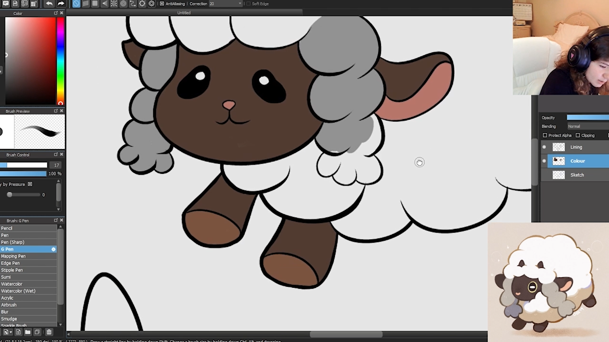The image size is (609, 342).
Task: Select the Acrylic brush
Action: coord(28,298)
